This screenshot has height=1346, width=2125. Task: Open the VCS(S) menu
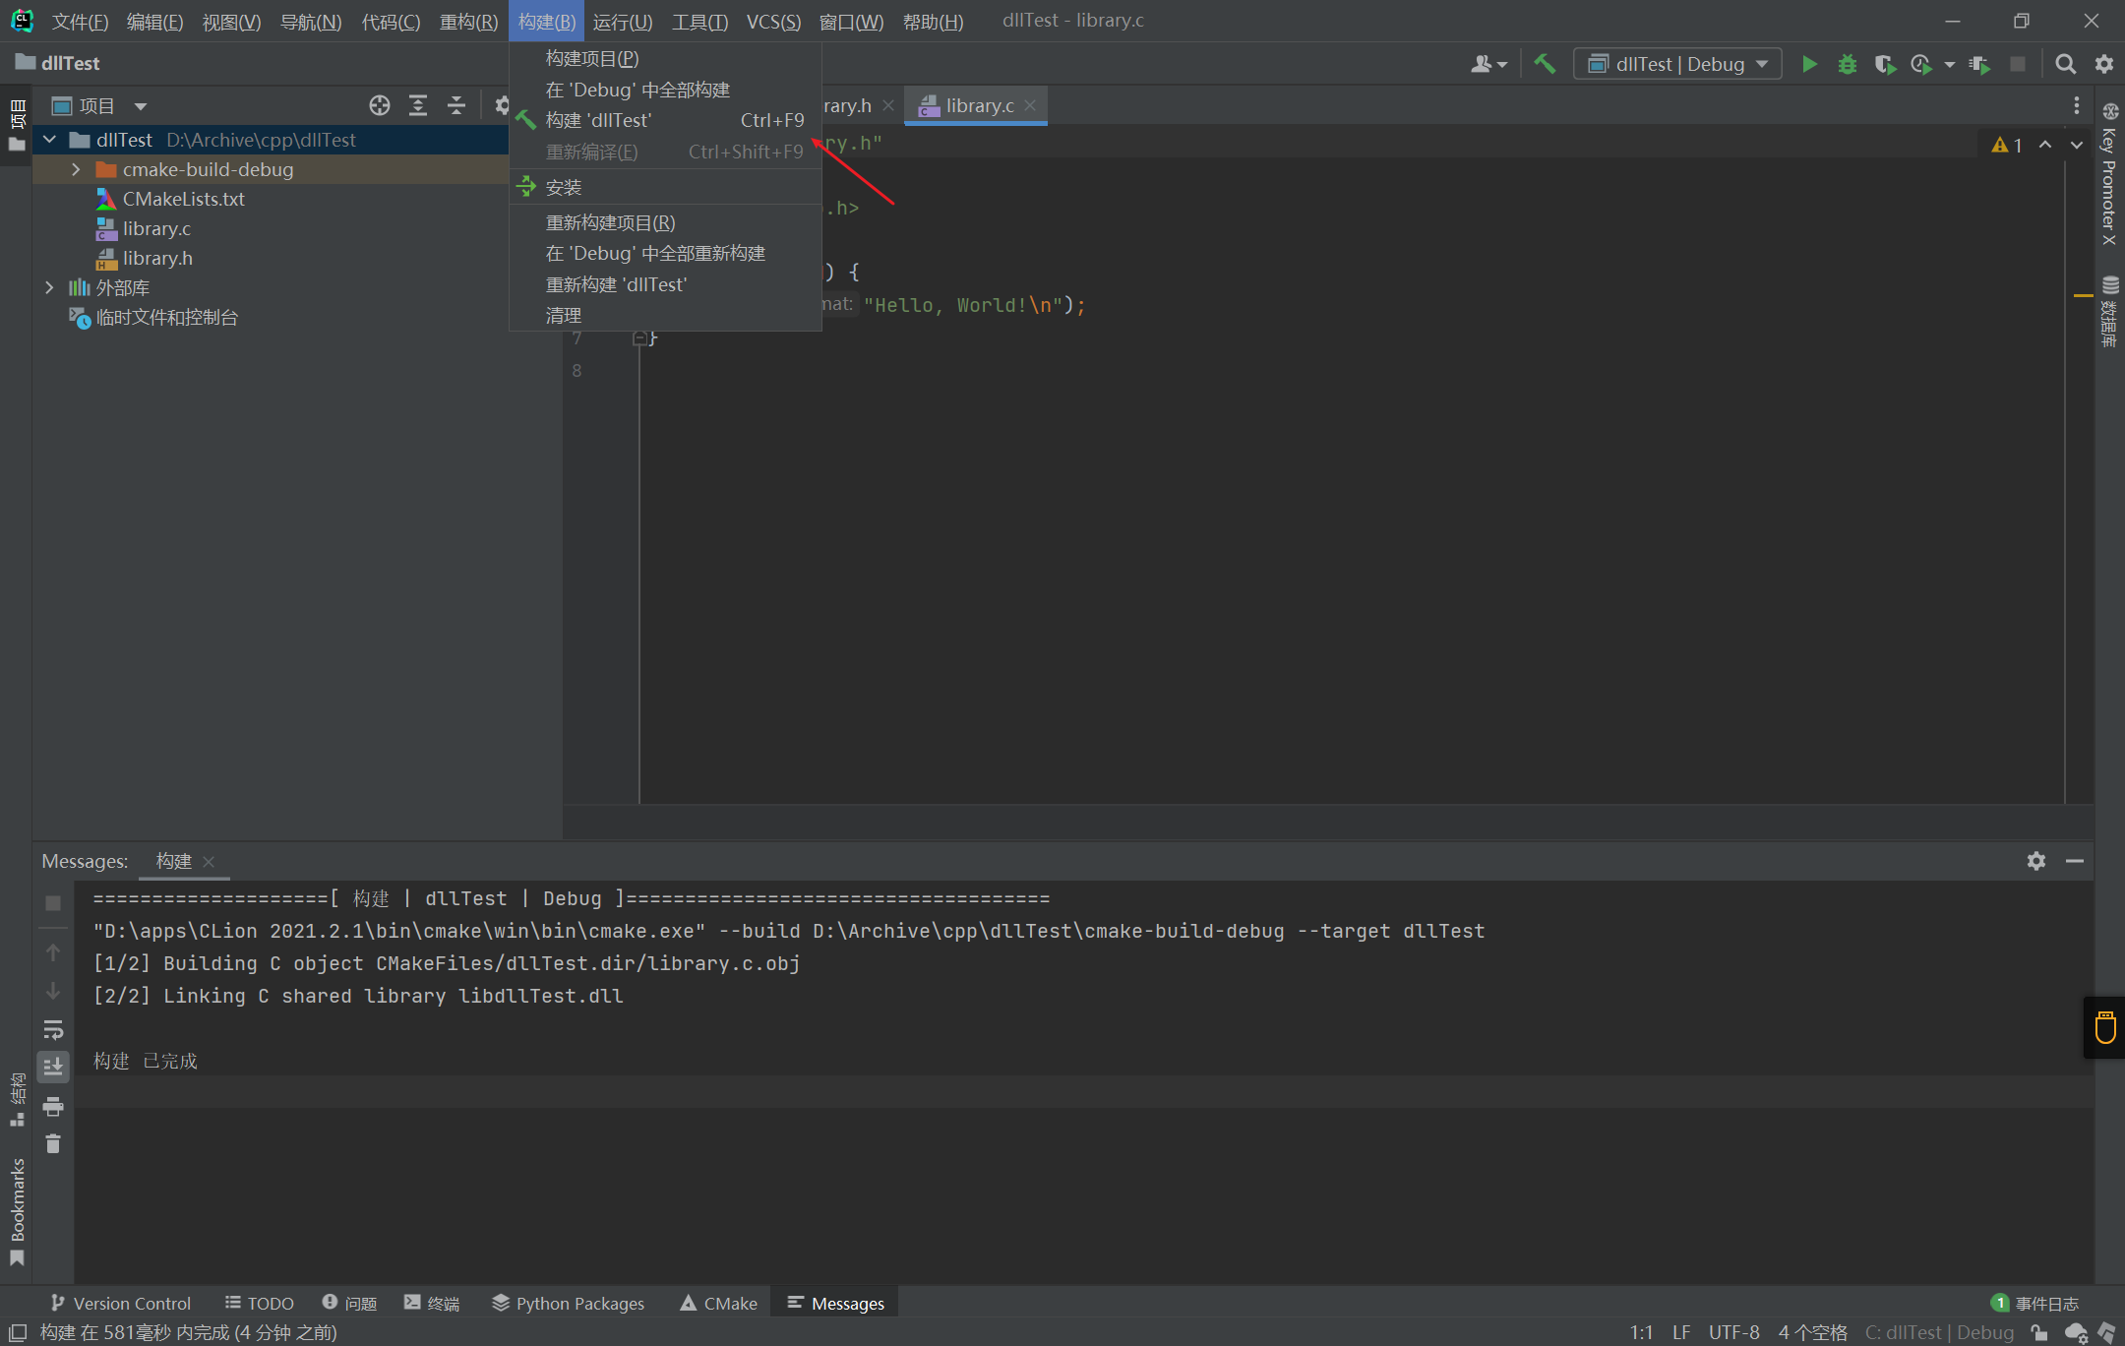tap(773, 21)
